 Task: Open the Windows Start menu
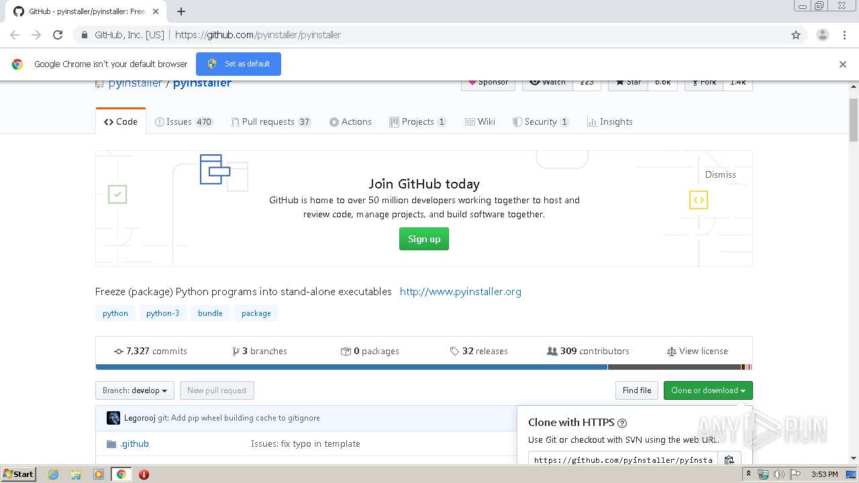pos(19,474)
